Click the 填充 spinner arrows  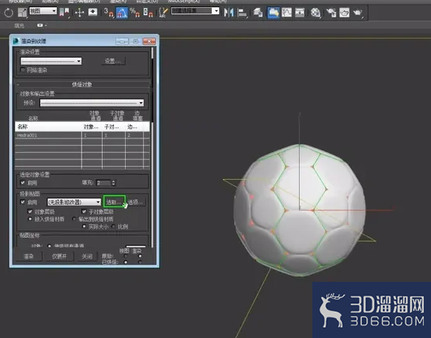coord(113,183)
